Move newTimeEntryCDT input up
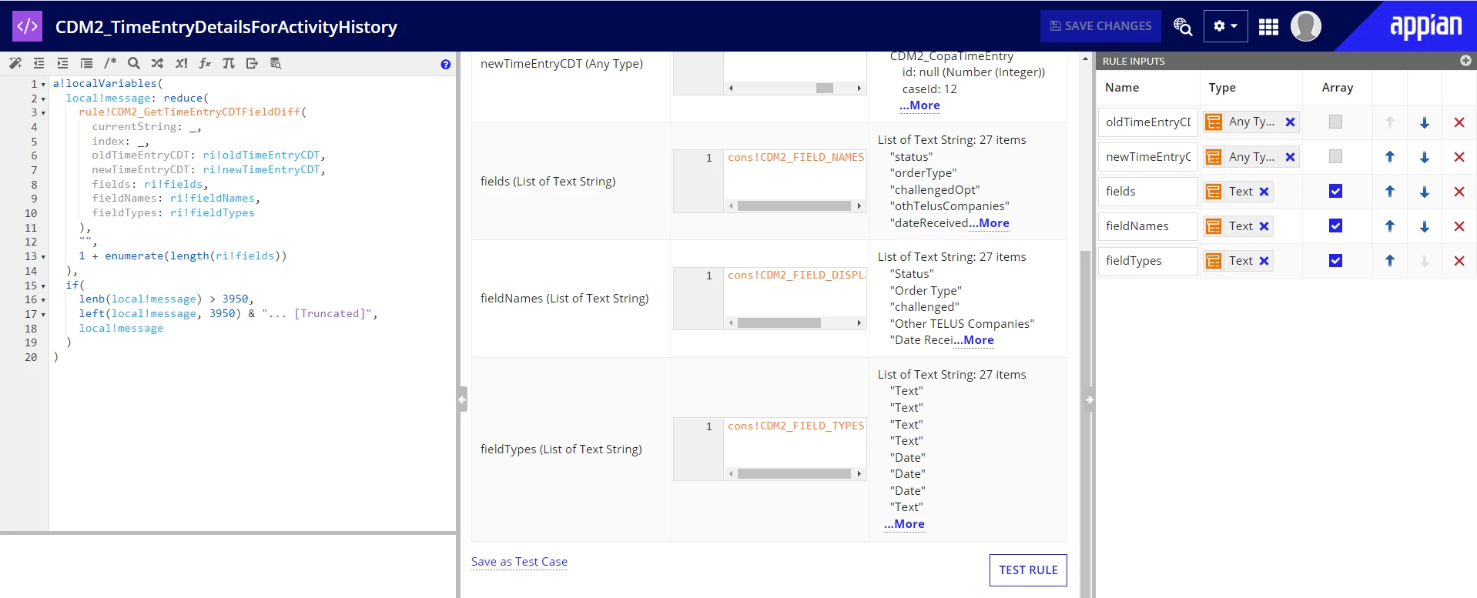This screenshot has height=598, width=1477. 1390,157
